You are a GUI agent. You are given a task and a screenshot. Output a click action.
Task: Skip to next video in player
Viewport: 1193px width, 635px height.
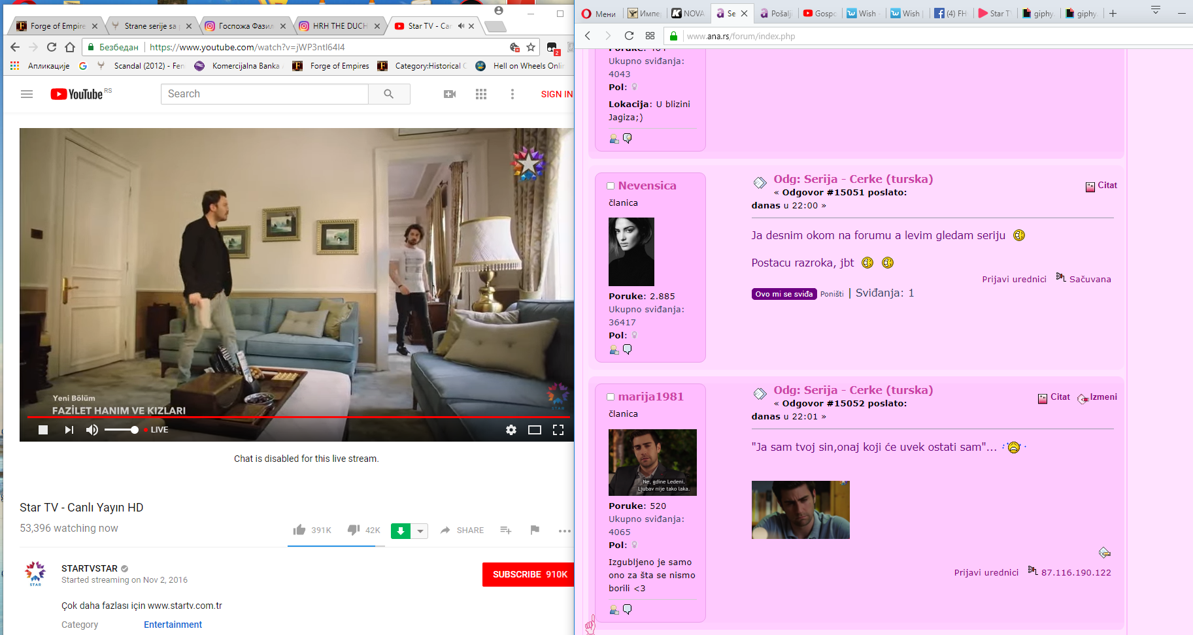69,430
